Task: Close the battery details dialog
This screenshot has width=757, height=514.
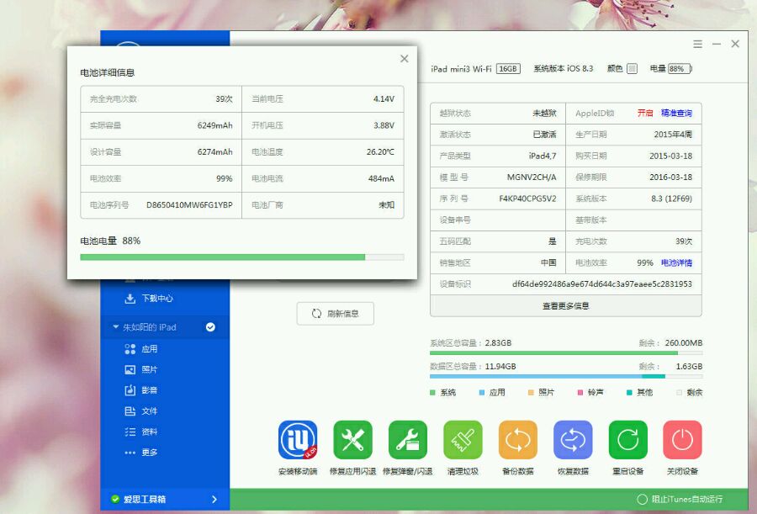Action: click(x=404, y=58)
